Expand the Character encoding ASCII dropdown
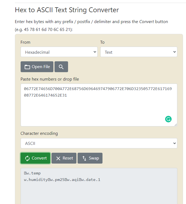 [99, 143]
